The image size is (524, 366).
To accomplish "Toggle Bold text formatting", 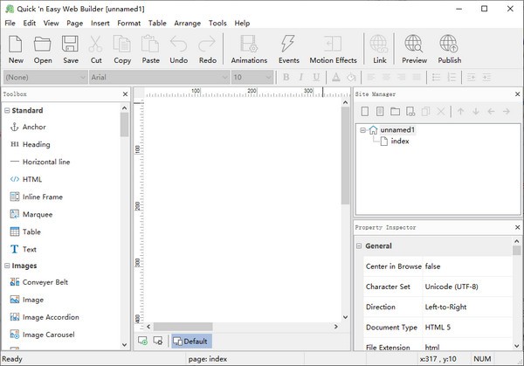I will tap(286, 77).
